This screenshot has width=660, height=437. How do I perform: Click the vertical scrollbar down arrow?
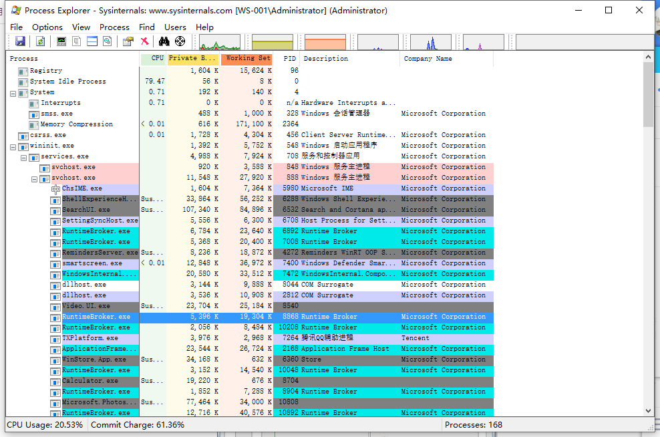(648, 410)
